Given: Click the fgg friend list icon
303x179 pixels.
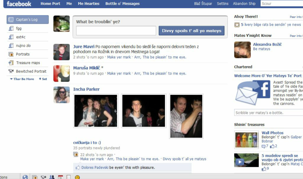Looking at the screenshot, I should (x=11, y=28).
